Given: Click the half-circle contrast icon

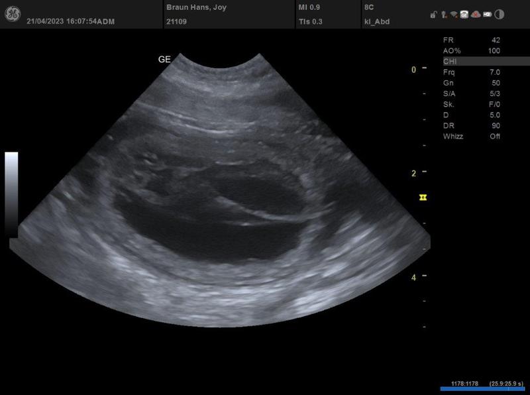Looking at the screenshot, I should 499,14.
